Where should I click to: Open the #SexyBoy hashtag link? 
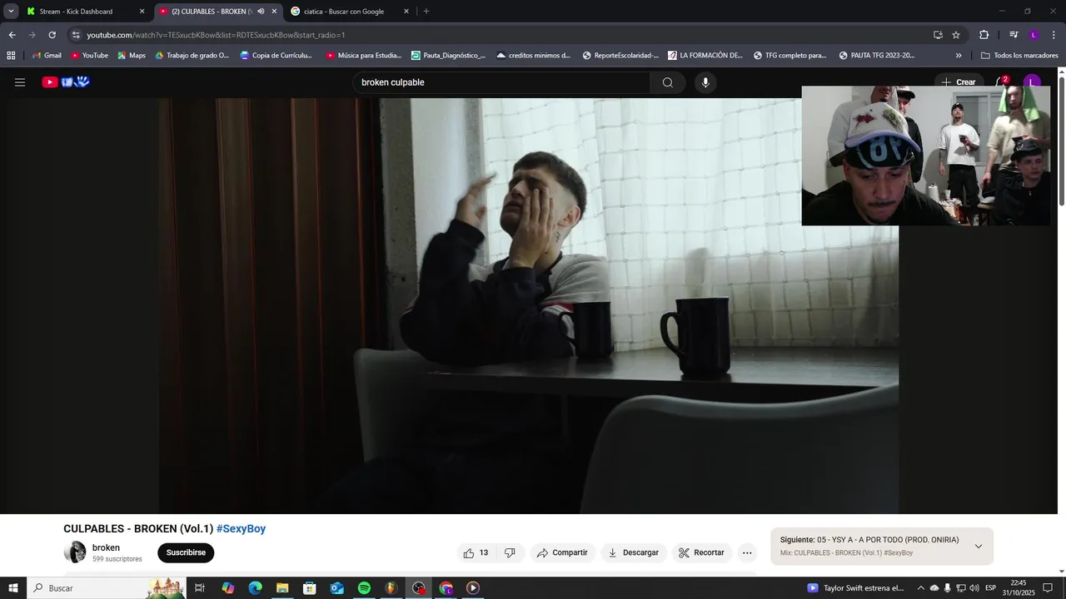tap(241, 528)
